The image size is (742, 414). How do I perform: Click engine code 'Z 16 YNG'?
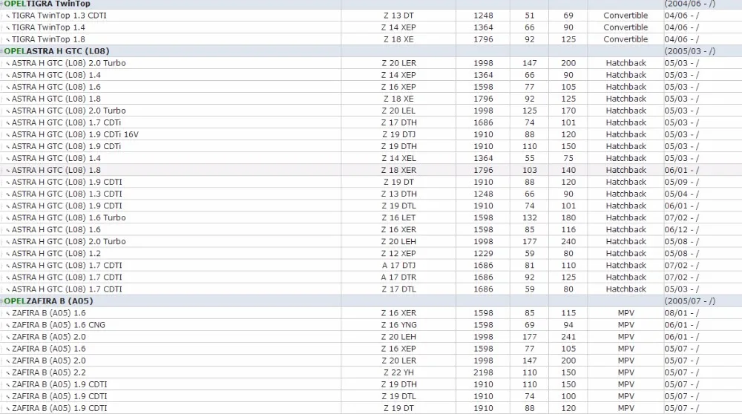click(x=398, y=325)
